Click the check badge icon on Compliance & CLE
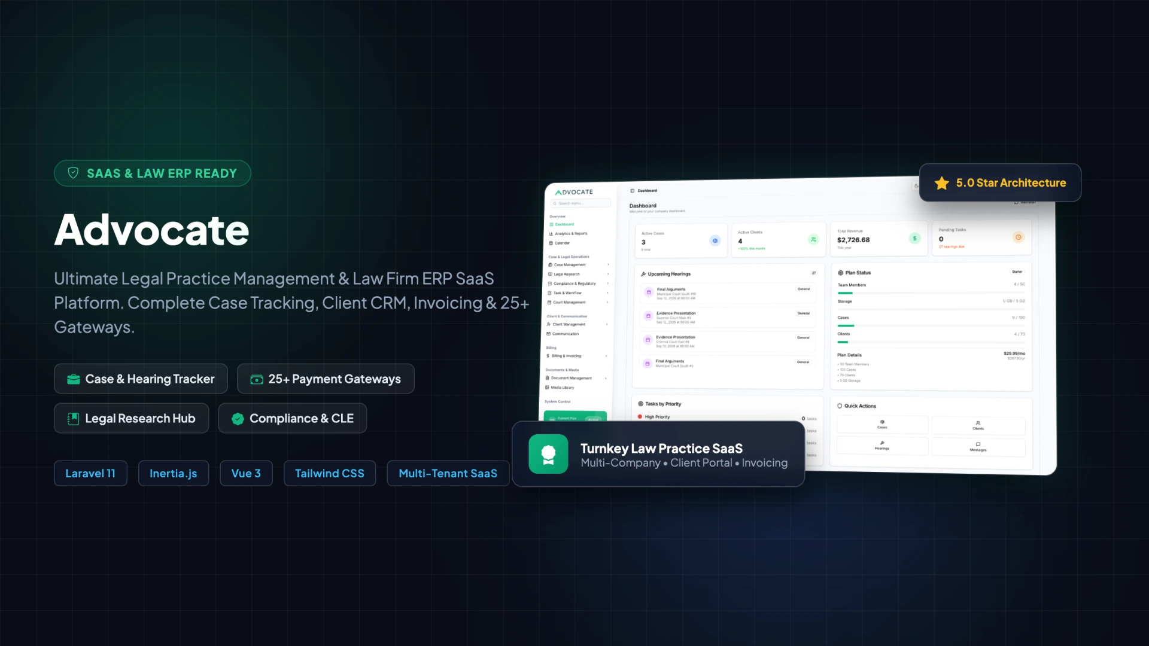 click(x=238, y=419)
